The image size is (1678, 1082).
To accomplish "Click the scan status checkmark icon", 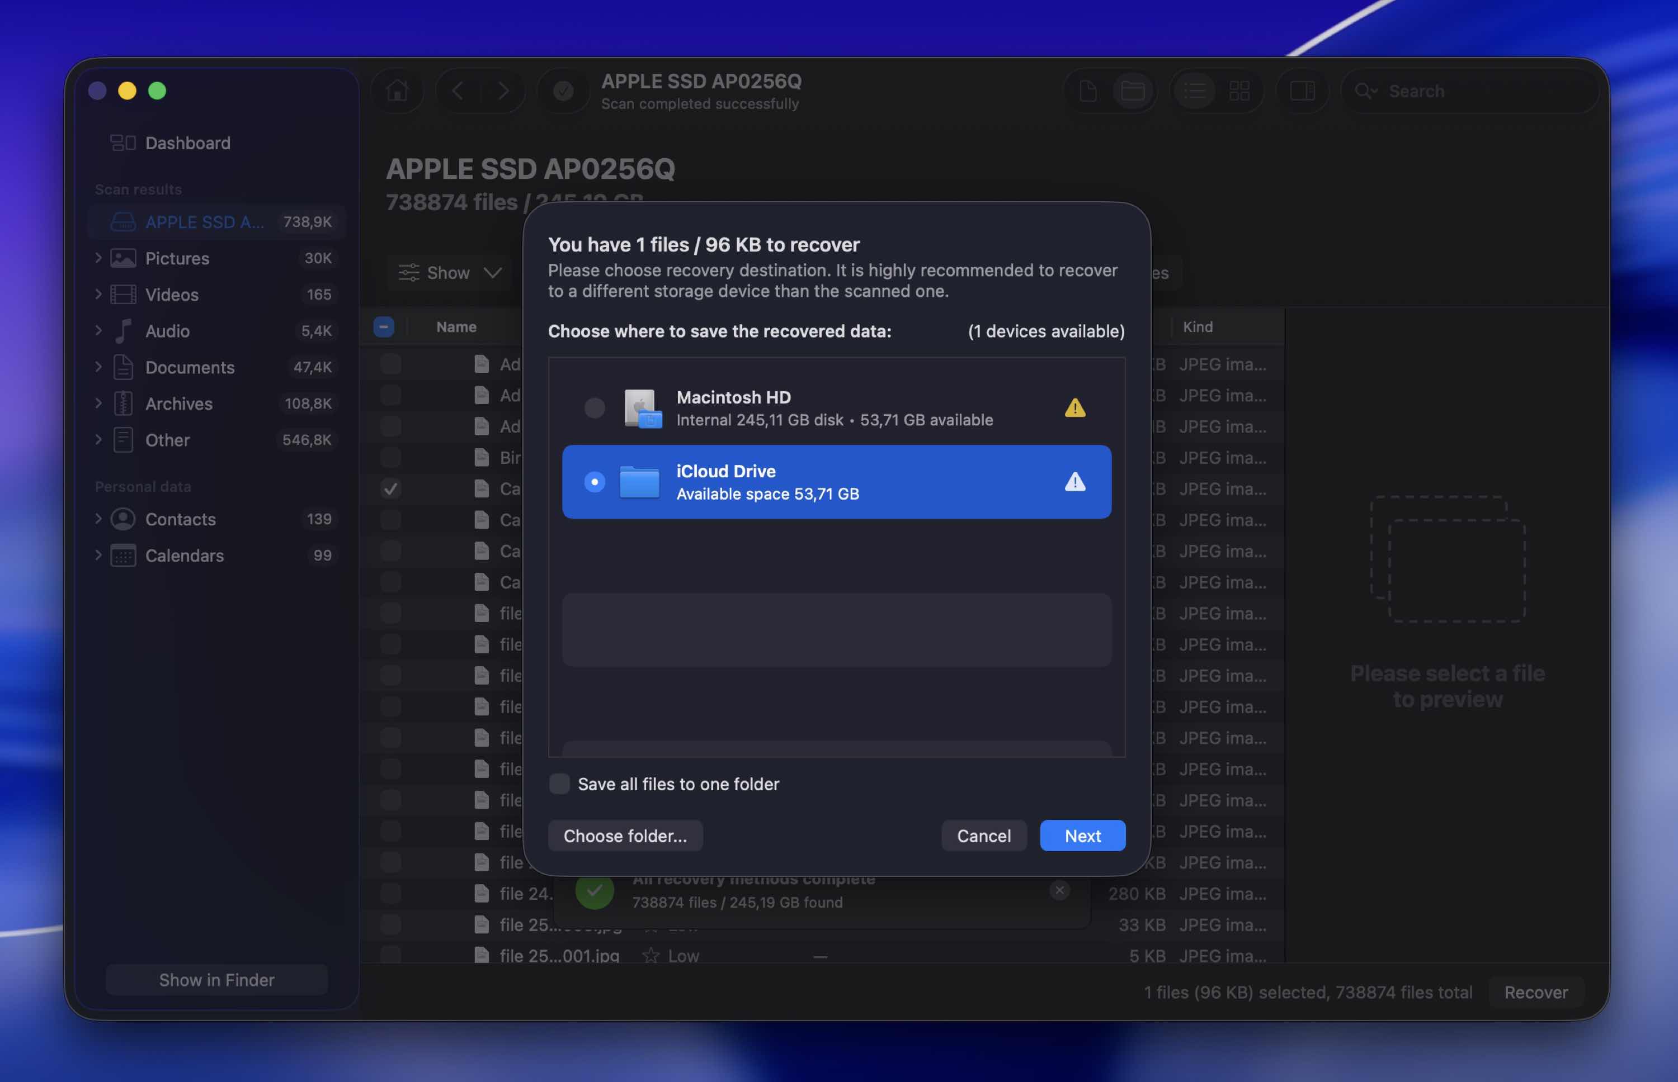I will pyautogui.click(x=563, y=91).
